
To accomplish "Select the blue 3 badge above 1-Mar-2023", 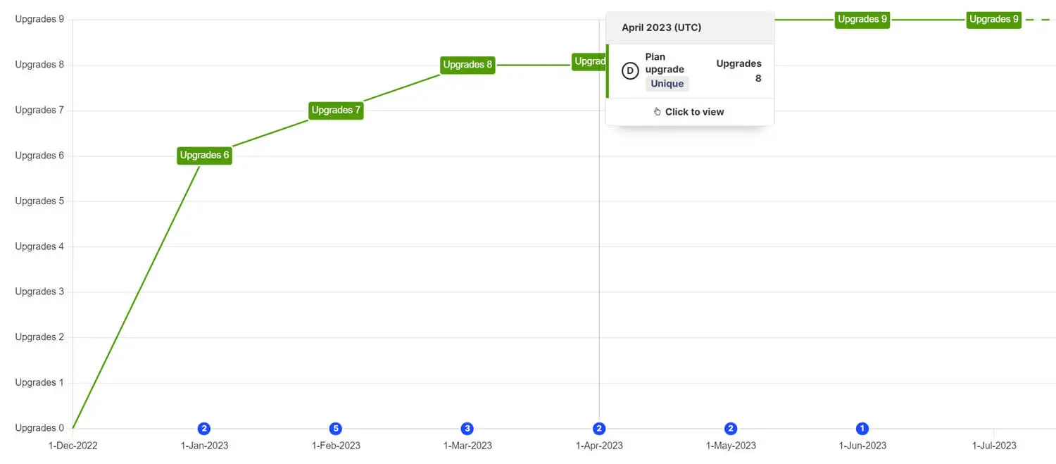I will click(x=467, y=428).
